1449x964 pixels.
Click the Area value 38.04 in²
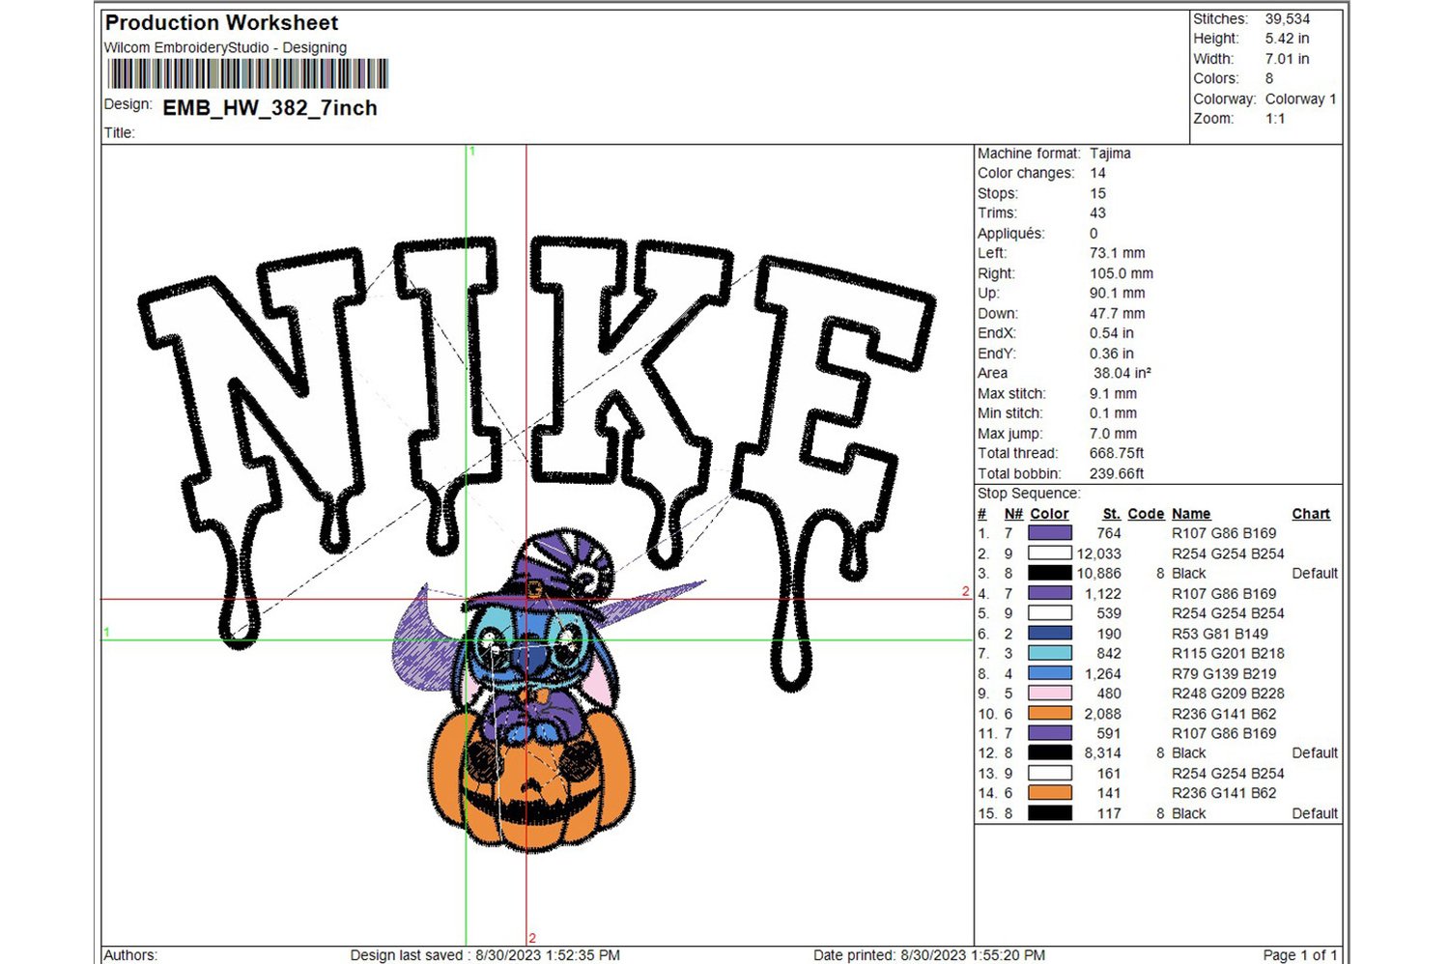click(1122, 373)
